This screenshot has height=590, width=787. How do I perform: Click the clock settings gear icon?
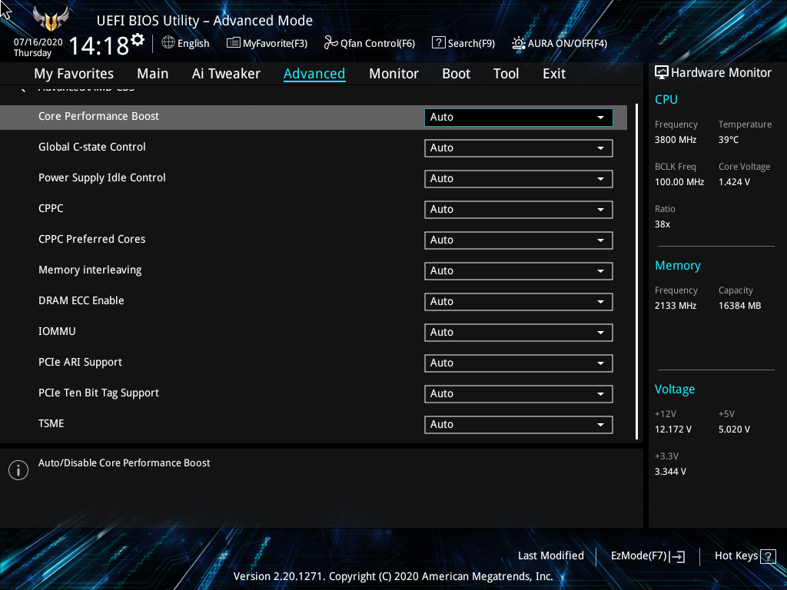pyautogui.click(x=138, y=40)
